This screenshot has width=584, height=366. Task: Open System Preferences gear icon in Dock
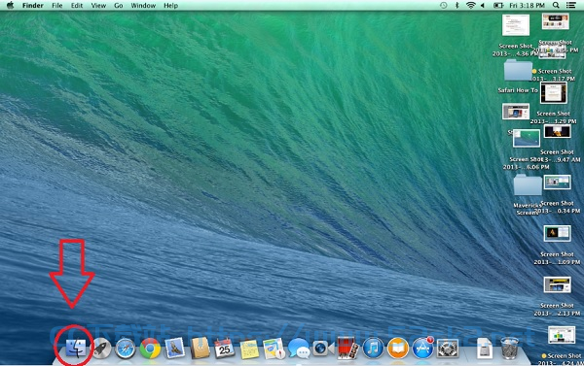click(448, 349)
